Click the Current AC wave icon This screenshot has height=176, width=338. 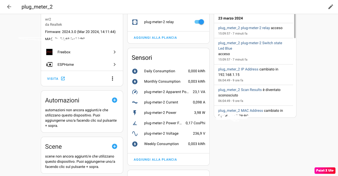coord(135,102)
